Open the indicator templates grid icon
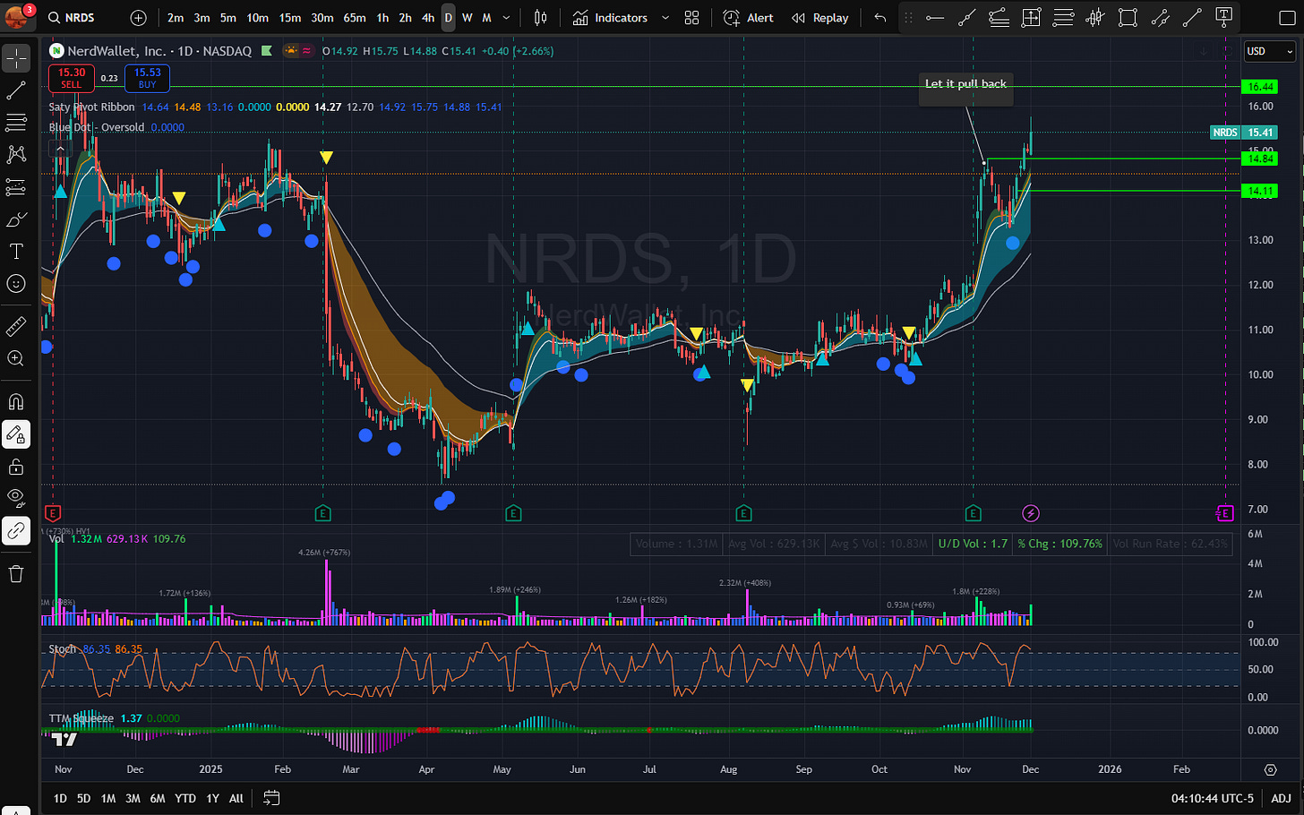Viewport: 1304px width, 815px height. tap(691, 18)
